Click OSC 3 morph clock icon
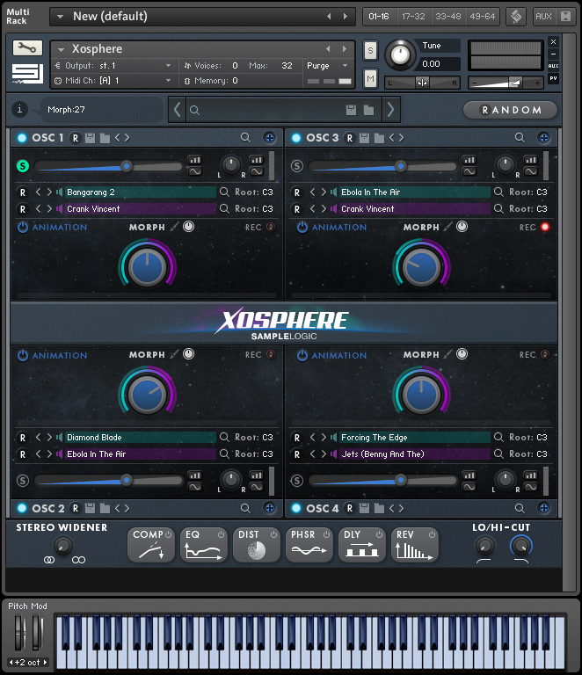The width and height of the screenshot is (582, 675). click(x=462, y=227)
